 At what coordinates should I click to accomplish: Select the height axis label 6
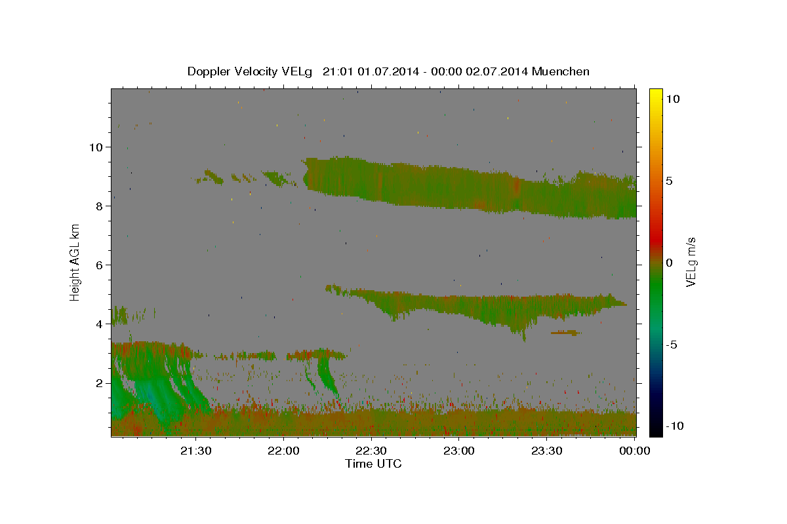click(98, 265)
